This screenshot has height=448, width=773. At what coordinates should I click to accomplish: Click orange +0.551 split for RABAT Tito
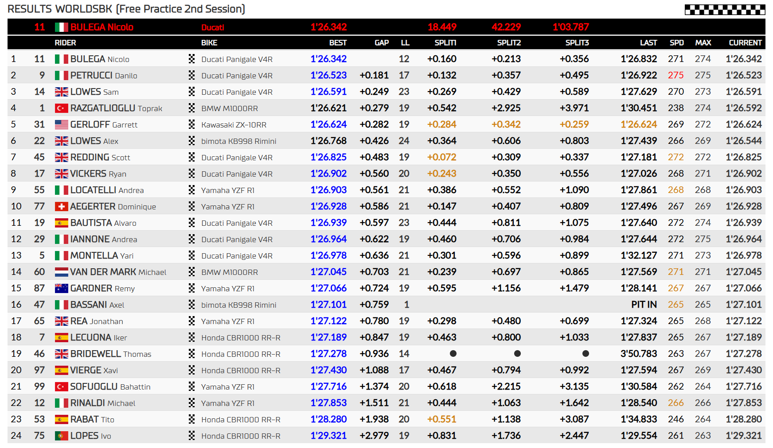442,420
